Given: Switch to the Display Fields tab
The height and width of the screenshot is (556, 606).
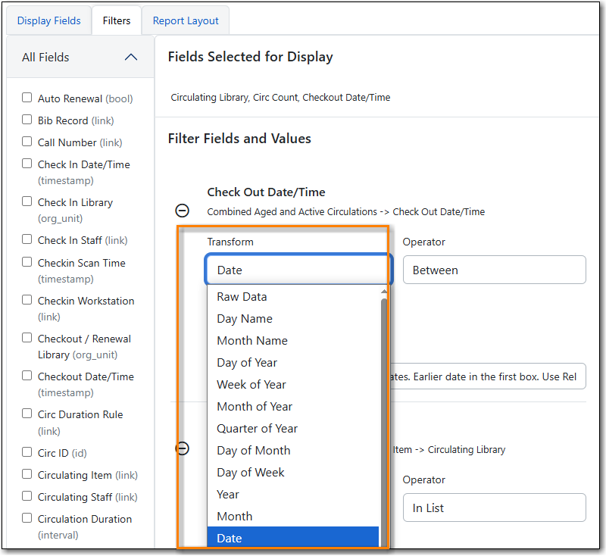Looking at the screenshot, I should (x=48, y=20).
